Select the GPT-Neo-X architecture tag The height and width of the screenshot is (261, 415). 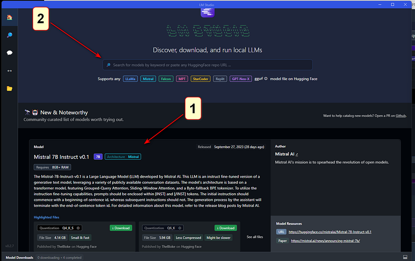coord(240,79)
